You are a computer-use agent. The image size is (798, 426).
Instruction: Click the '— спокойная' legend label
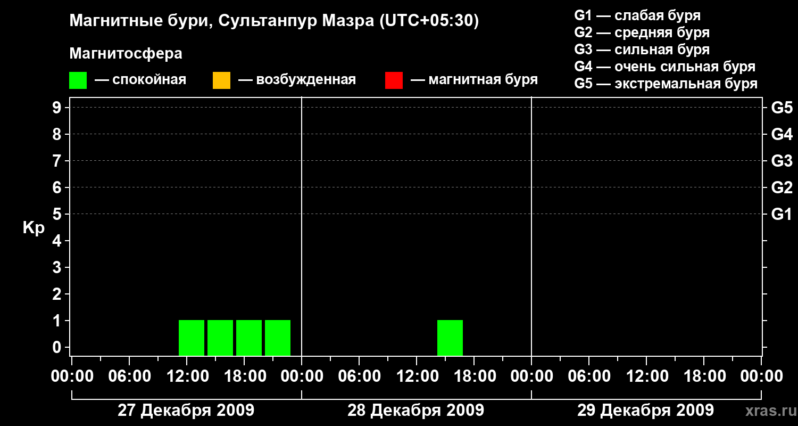click(x=140, y=80)
